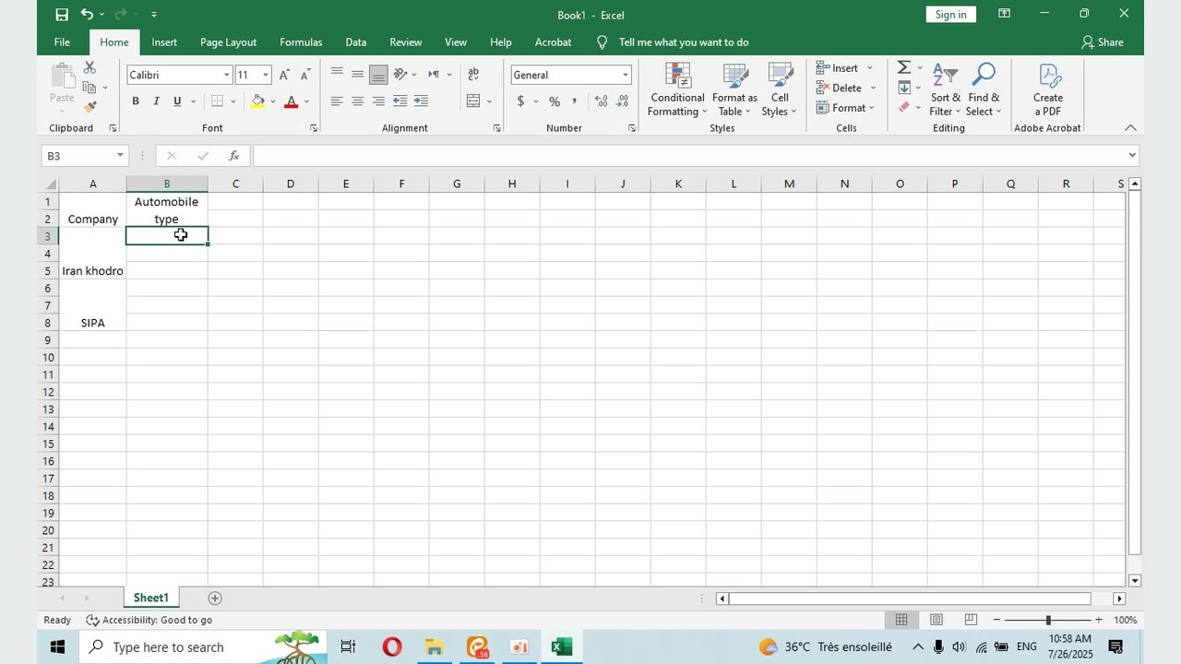Viewport: 1181px width, 664px height.
Task: Toggle Wrap Text for the cell
Action: (x=473, y=75)
